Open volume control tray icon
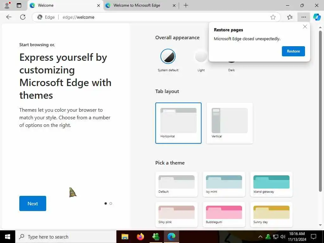 [283, 237]
